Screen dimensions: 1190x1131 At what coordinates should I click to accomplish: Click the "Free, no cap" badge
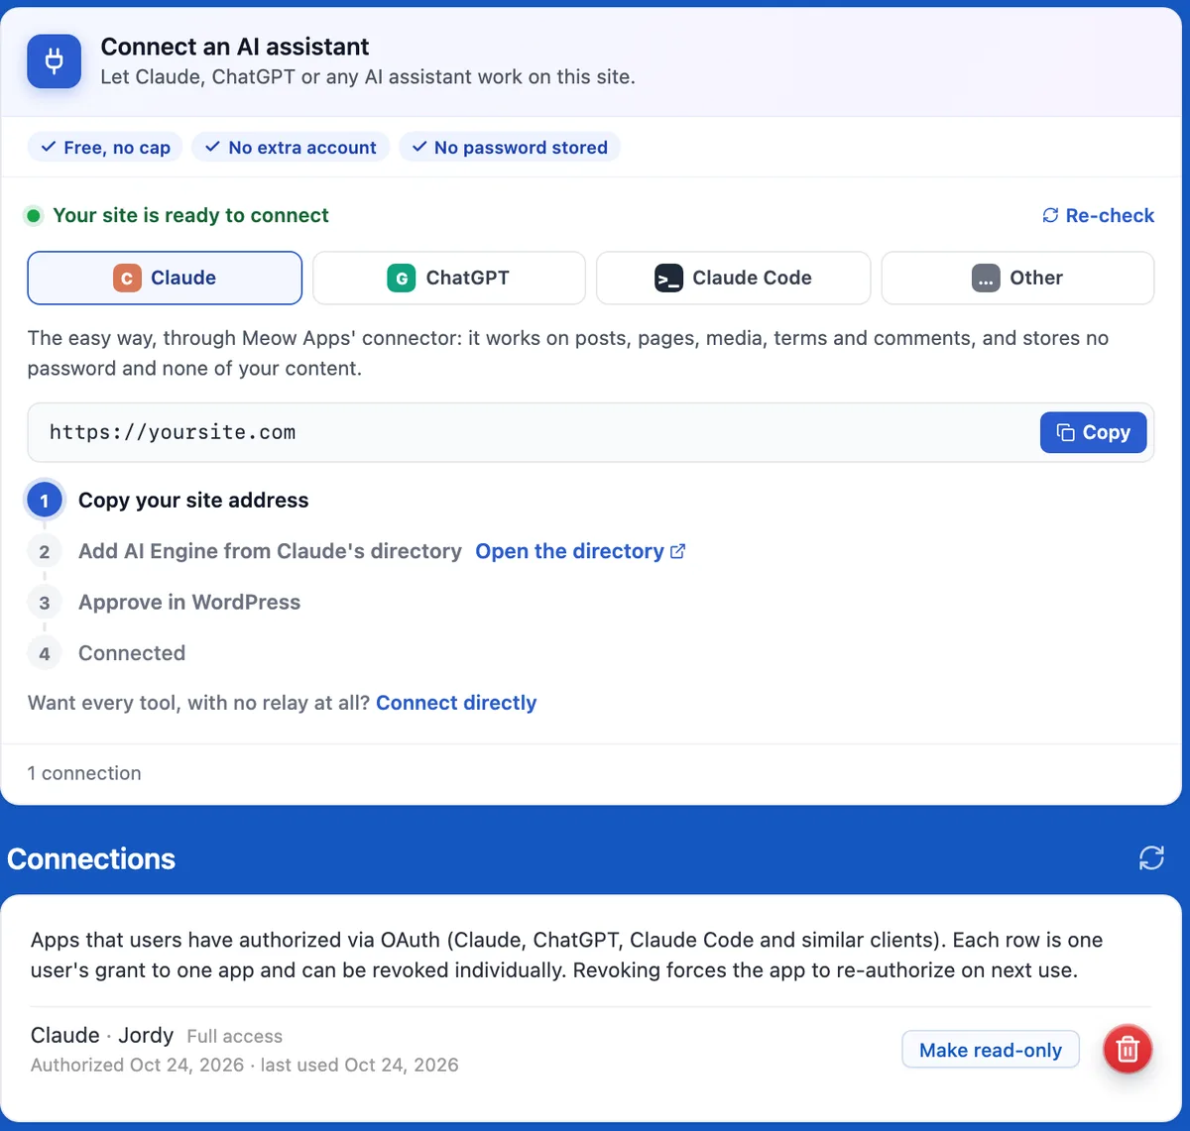(105, 148)
